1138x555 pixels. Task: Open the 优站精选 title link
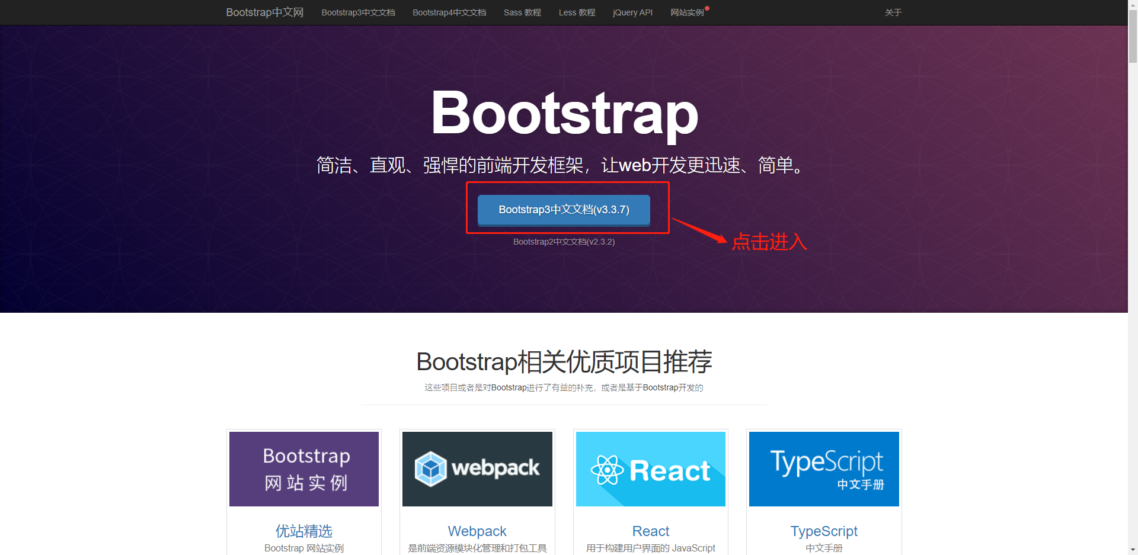point(304,531)
